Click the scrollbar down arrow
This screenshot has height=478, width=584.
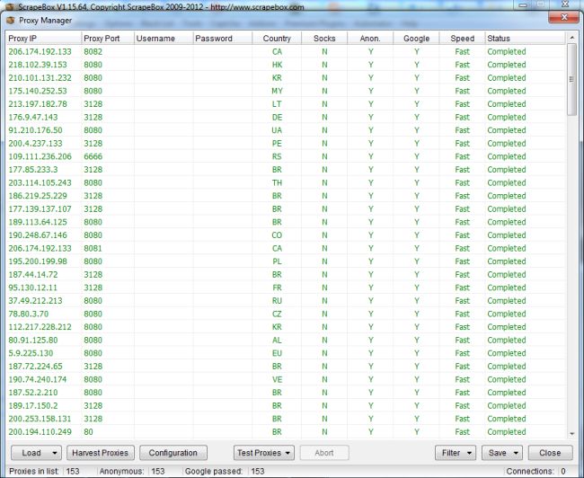click(x=571, y=434)
